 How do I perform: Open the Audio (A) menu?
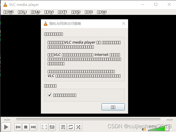click(35, 12)
